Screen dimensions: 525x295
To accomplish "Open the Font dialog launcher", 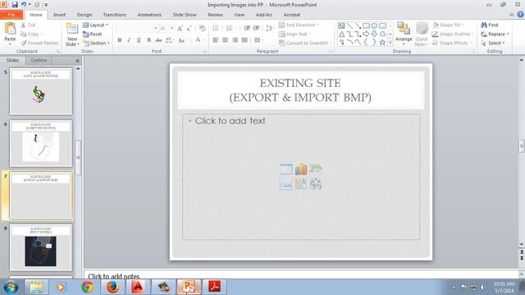I will click(x=205, y=52).
